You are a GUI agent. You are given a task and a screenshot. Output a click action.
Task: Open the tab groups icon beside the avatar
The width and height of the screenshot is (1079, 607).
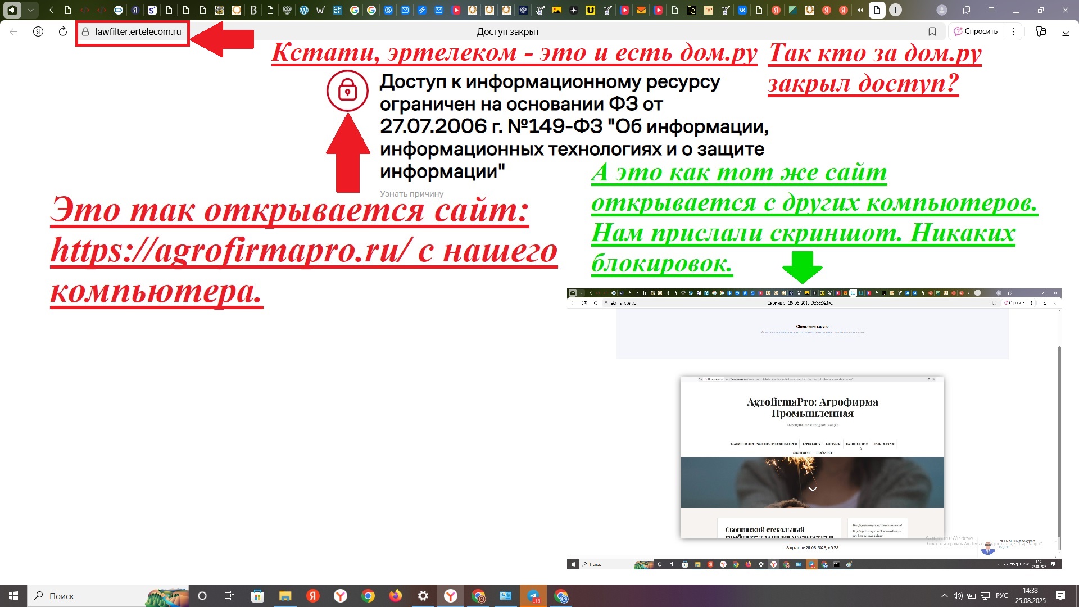[x=967, y=10]
